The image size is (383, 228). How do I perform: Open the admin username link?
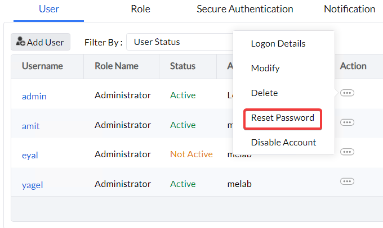pos(34,96)
